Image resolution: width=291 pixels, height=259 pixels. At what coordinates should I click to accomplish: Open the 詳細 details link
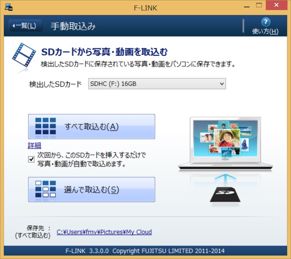coord(34,146)
